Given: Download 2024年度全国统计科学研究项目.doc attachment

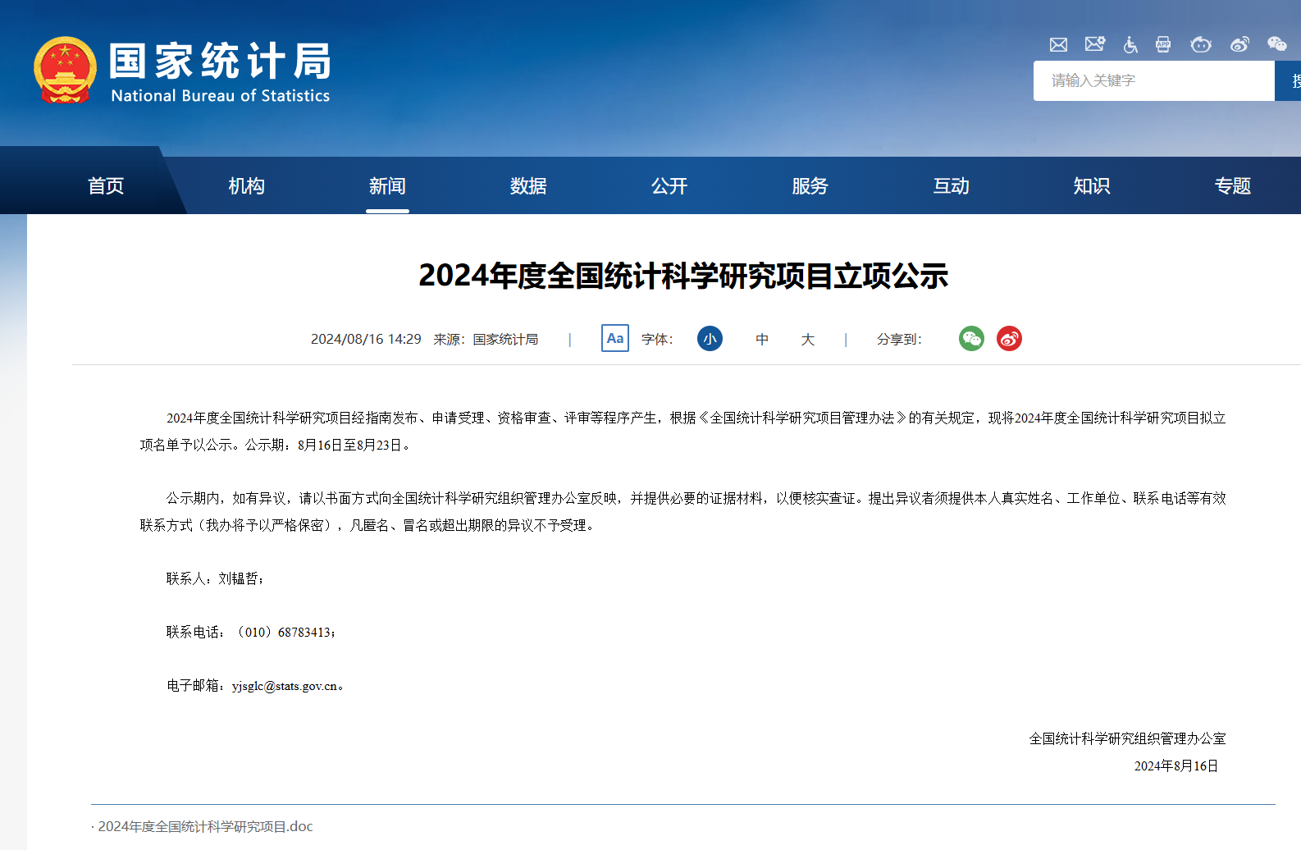Looking at the screenshot, I should click(x=205, y=826).
